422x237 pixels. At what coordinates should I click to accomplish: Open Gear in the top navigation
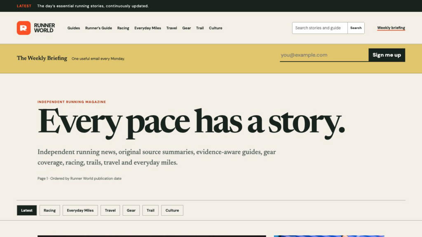(x=186, y=28)
